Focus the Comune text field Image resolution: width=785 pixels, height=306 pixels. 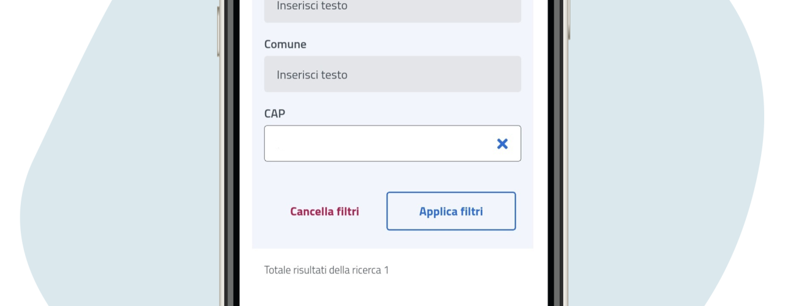392,74
